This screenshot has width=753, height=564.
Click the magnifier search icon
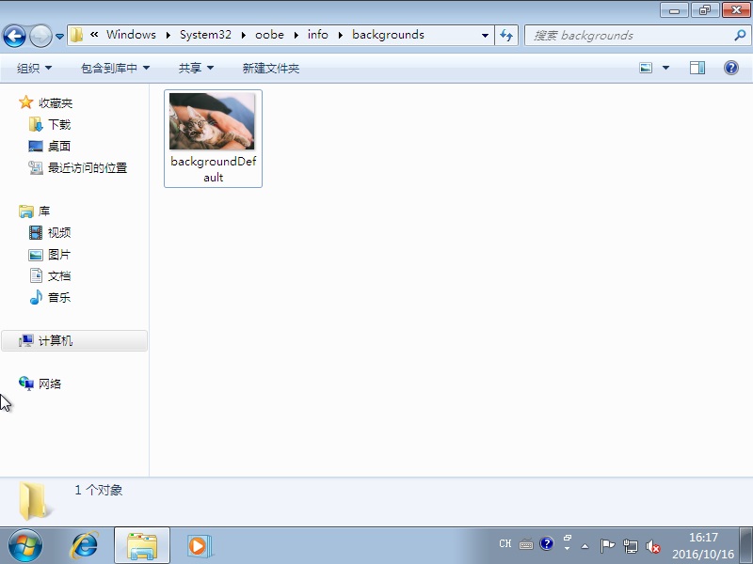click(x=740, y=35)
